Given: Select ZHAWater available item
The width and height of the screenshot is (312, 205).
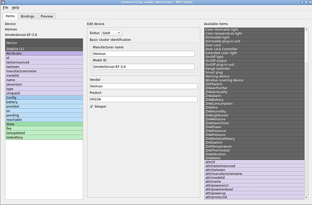Looking at the screenshot, I should (x=254, y=158).
